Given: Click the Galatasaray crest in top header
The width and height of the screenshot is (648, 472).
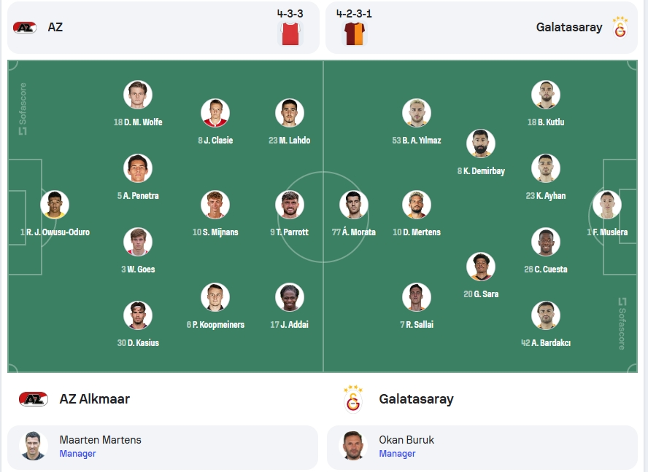Looking at the screenshot, I should tap(620, 27).
